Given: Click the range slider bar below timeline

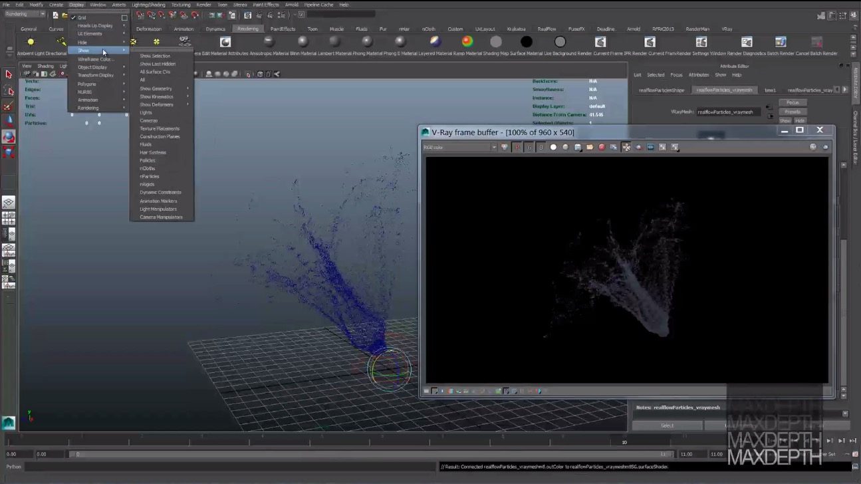Looking at the screenshot, I should 372,454.
